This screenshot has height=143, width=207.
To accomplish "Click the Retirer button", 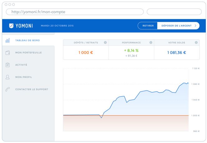I will 148,26.
